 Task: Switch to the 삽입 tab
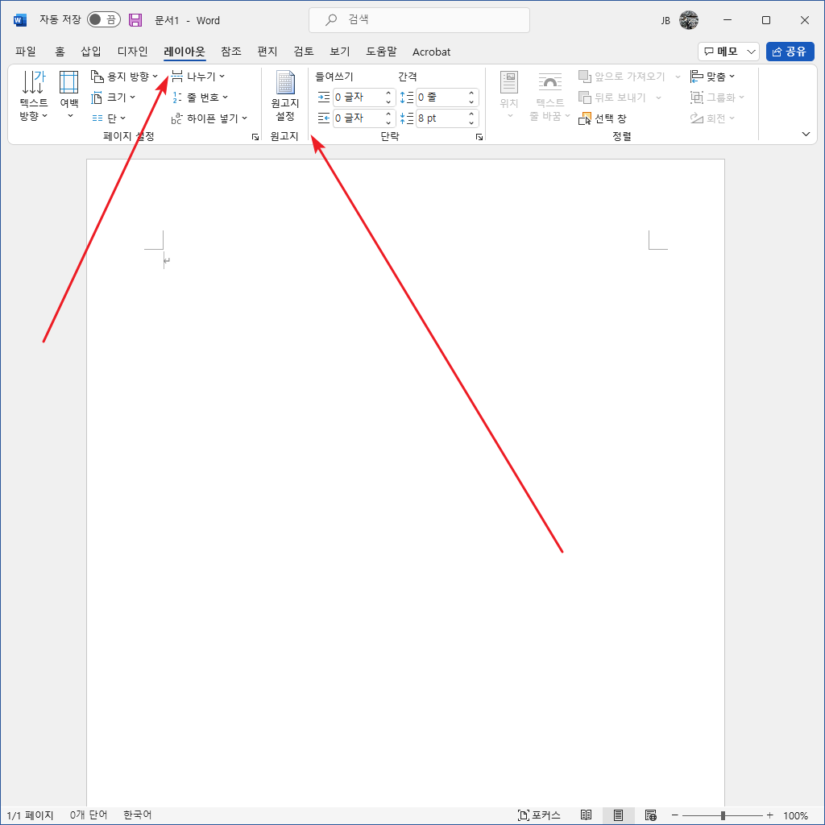[x=91, y=52]
